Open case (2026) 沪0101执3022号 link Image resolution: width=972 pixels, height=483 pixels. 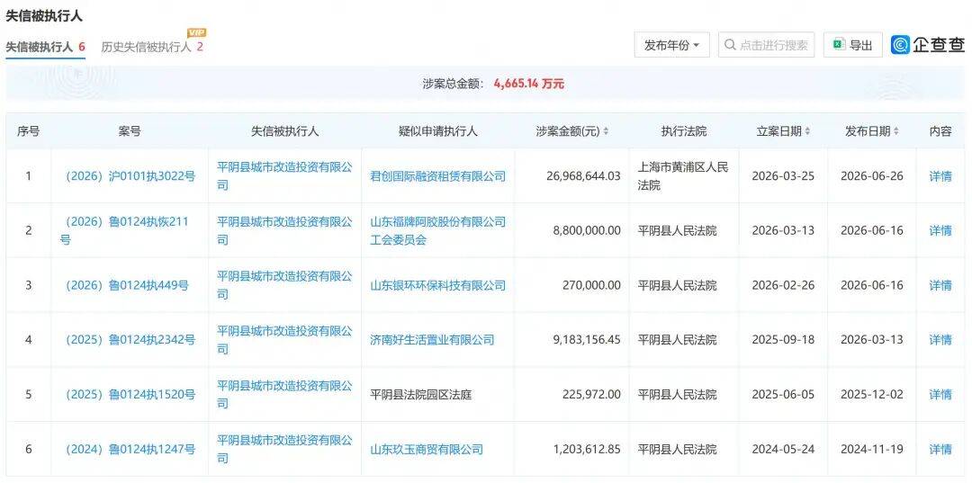(x=130, y=176)
